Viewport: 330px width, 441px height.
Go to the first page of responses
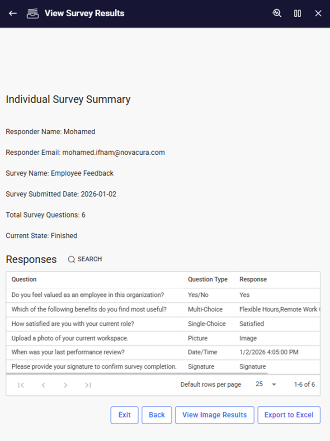21,385
